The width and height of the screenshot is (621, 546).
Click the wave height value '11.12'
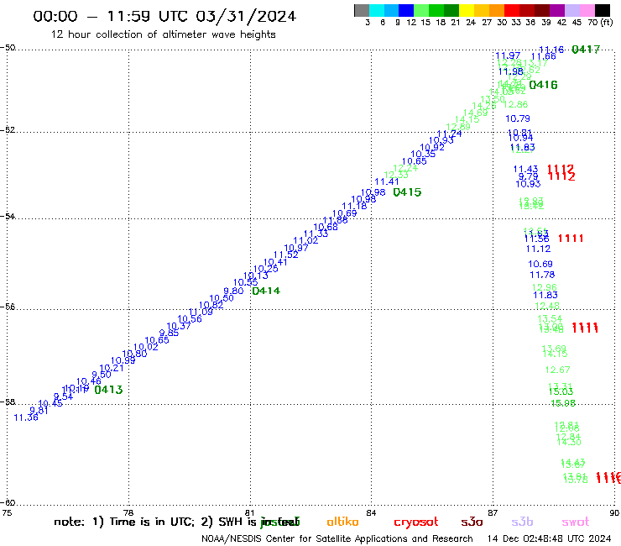pyautogui.click(x=538, y=249)
